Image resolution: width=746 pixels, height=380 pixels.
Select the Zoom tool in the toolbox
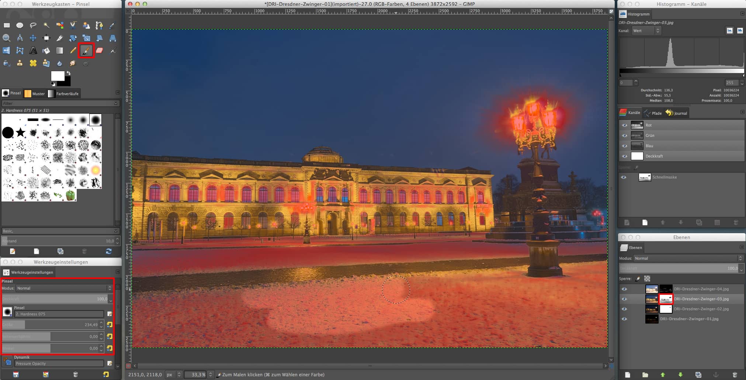pyautogui.click(x=6, y=38)
